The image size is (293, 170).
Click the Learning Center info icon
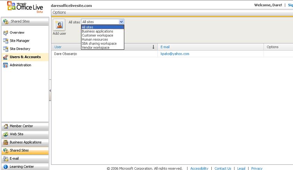(x=6, y=167)
